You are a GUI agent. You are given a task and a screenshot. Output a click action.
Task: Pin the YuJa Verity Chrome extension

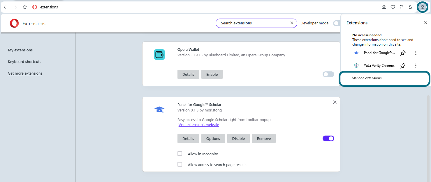coord(403,66)
